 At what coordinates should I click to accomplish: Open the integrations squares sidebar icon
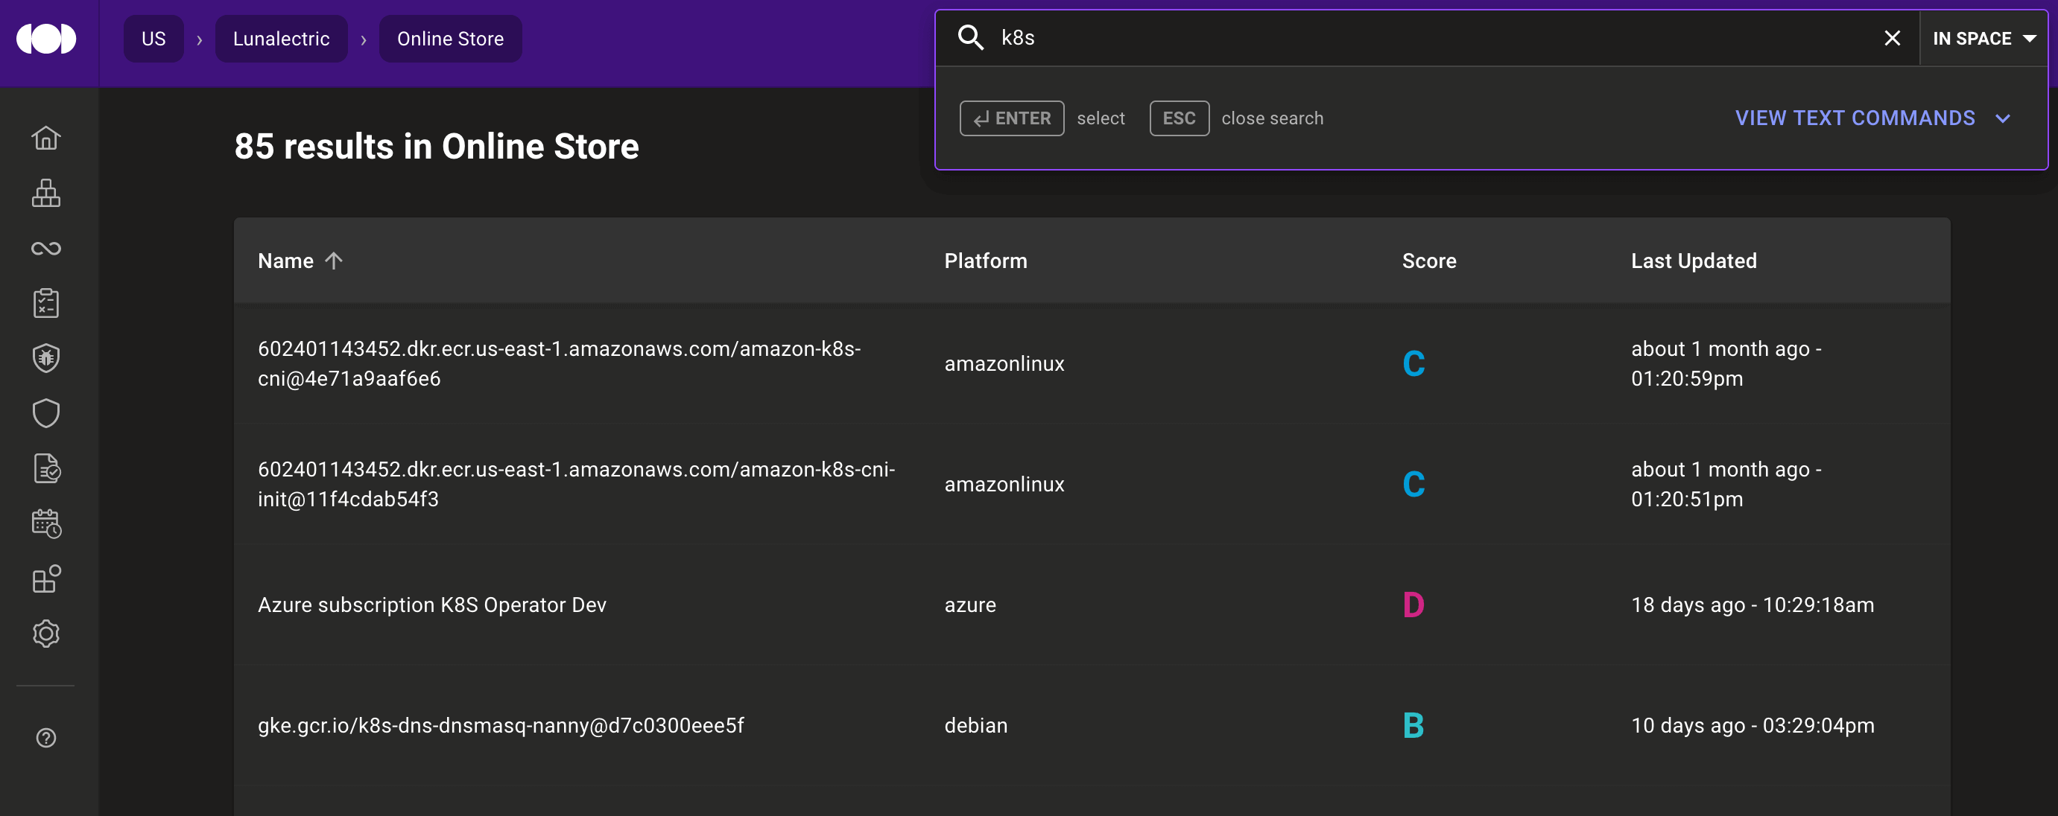click(x=46, y=578)
